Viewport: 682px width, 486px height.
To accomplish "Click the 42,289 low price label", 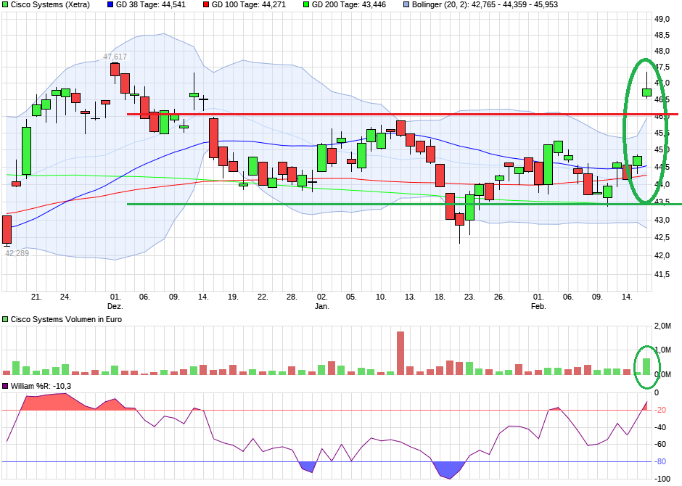I will pos(16,253).
